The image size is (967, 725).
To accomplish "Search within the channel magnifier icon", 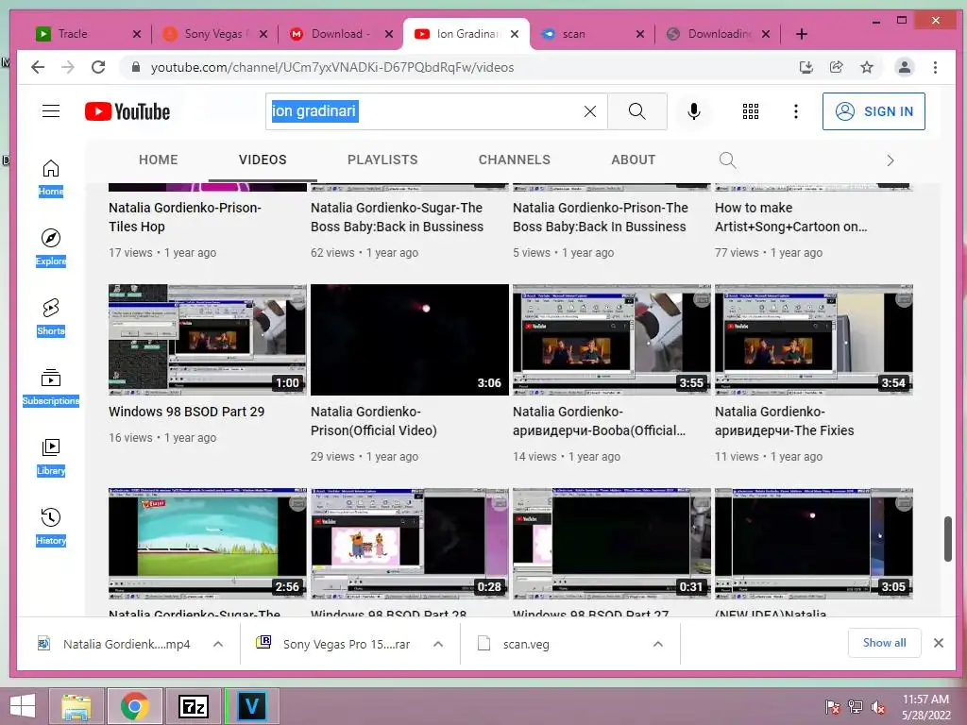I will [728, 160].
